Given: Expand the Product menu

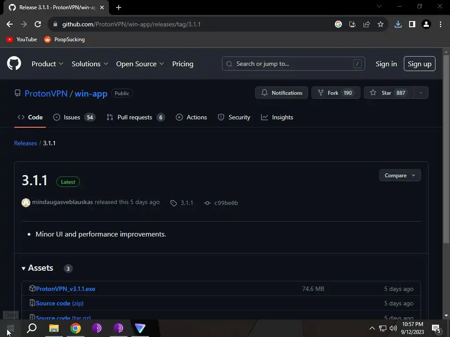Looking at the screenshot, I should (x=47, y=64).
